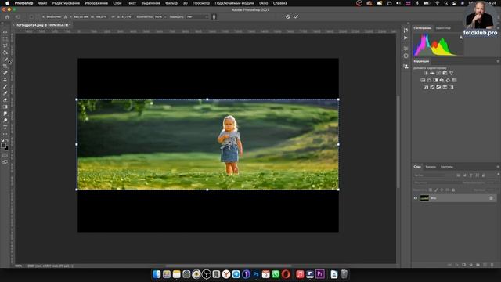Select the Gradient tool

point(5,107)
